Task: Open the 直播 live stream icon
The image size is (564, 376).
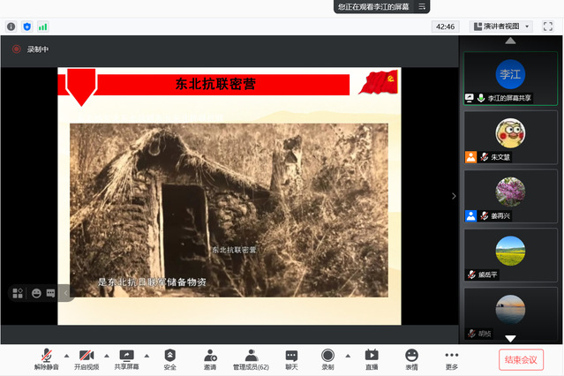Action: tap(372, 358)
